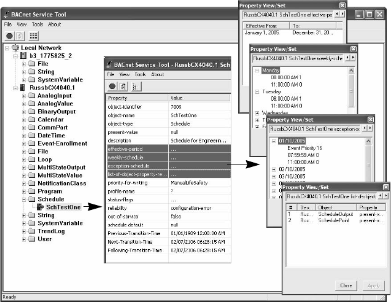
Task: Open the Tools menu in SchTestOne window
Action: [x=140, y=74]
